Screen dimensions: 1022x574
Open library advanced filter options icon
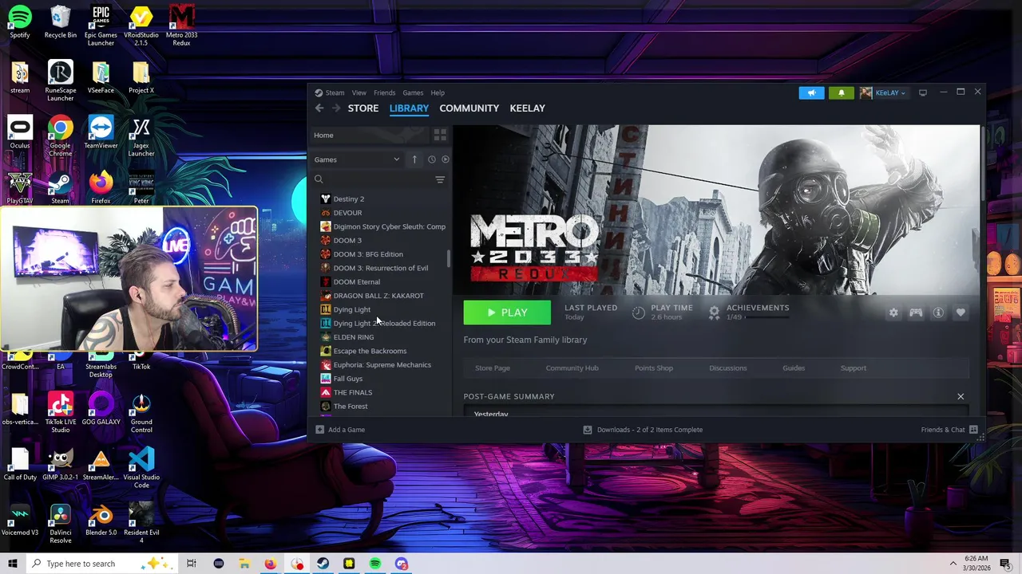(x=440, y=179)
